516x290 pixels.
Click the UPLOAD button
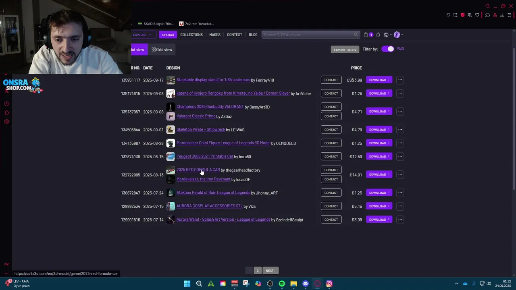(x=168, y=35)
